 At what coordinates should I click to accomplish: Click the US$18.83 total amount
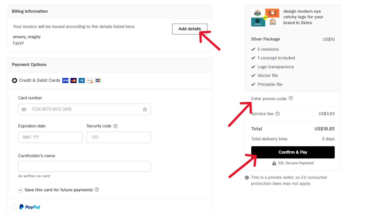(325, 129)
